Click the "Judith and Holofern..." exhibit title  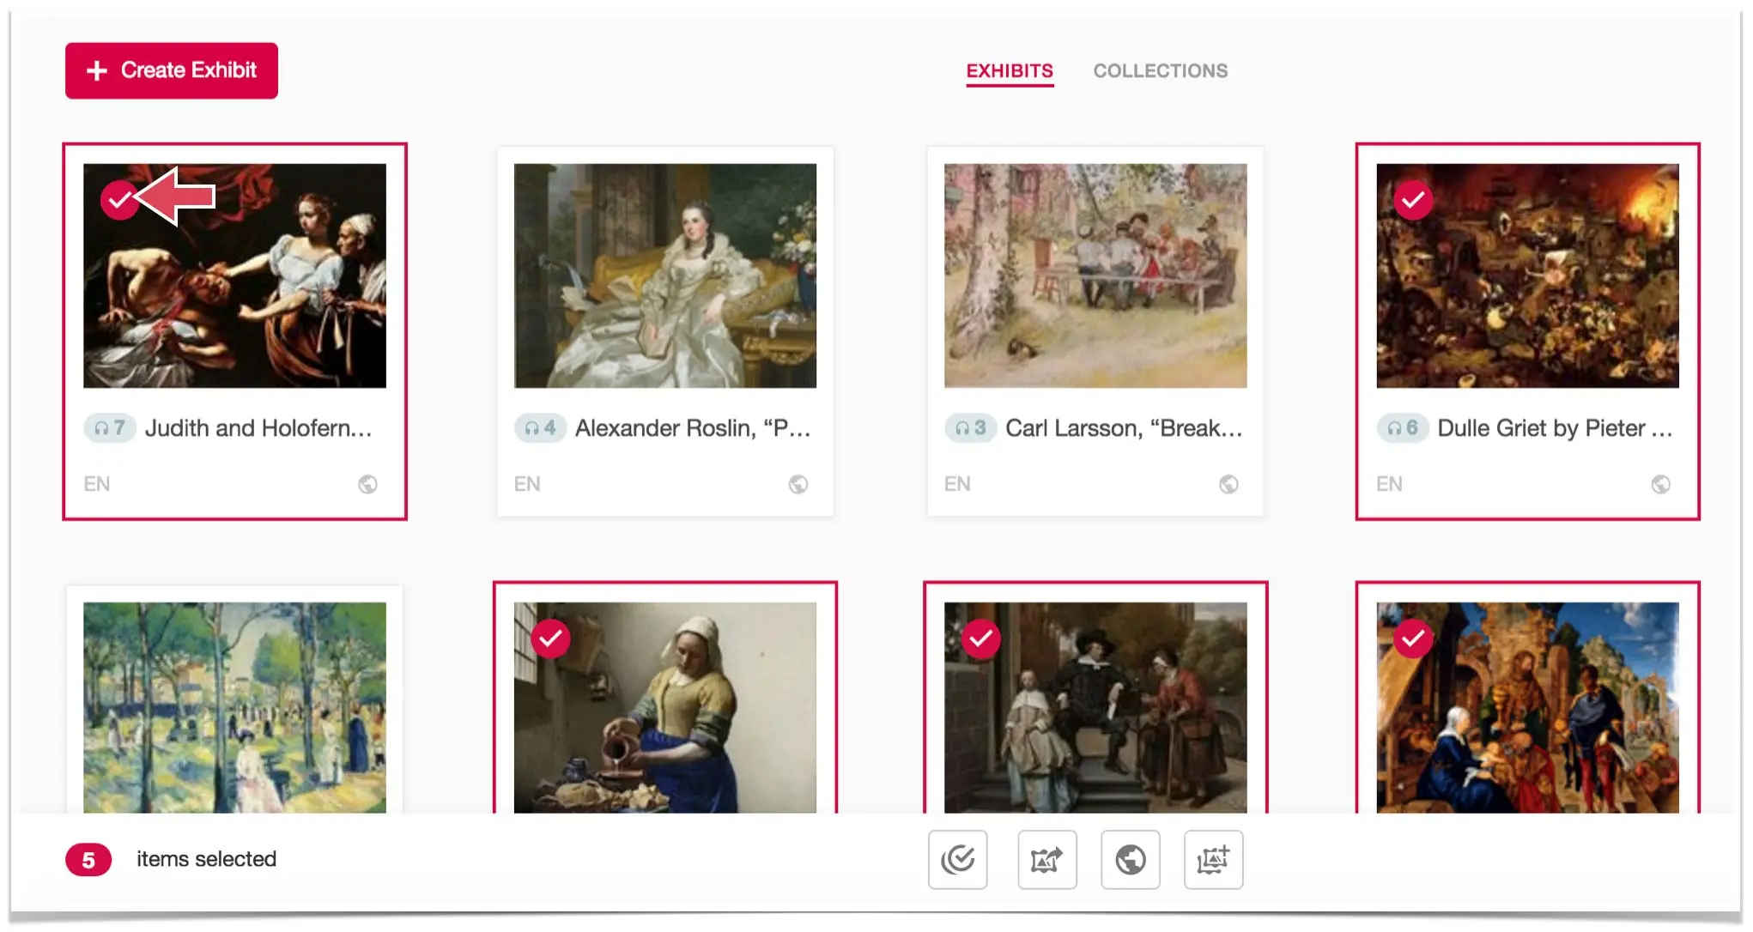258,428
